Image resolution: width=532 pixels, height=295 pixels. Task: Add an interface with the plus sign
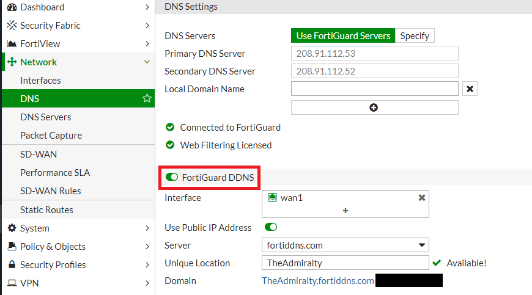(345, 211)
